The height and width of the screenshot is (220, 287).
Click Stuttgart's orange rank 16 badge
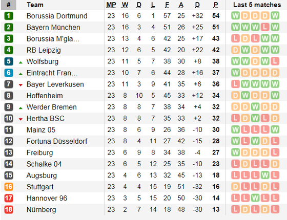click(x=9, y=187)
